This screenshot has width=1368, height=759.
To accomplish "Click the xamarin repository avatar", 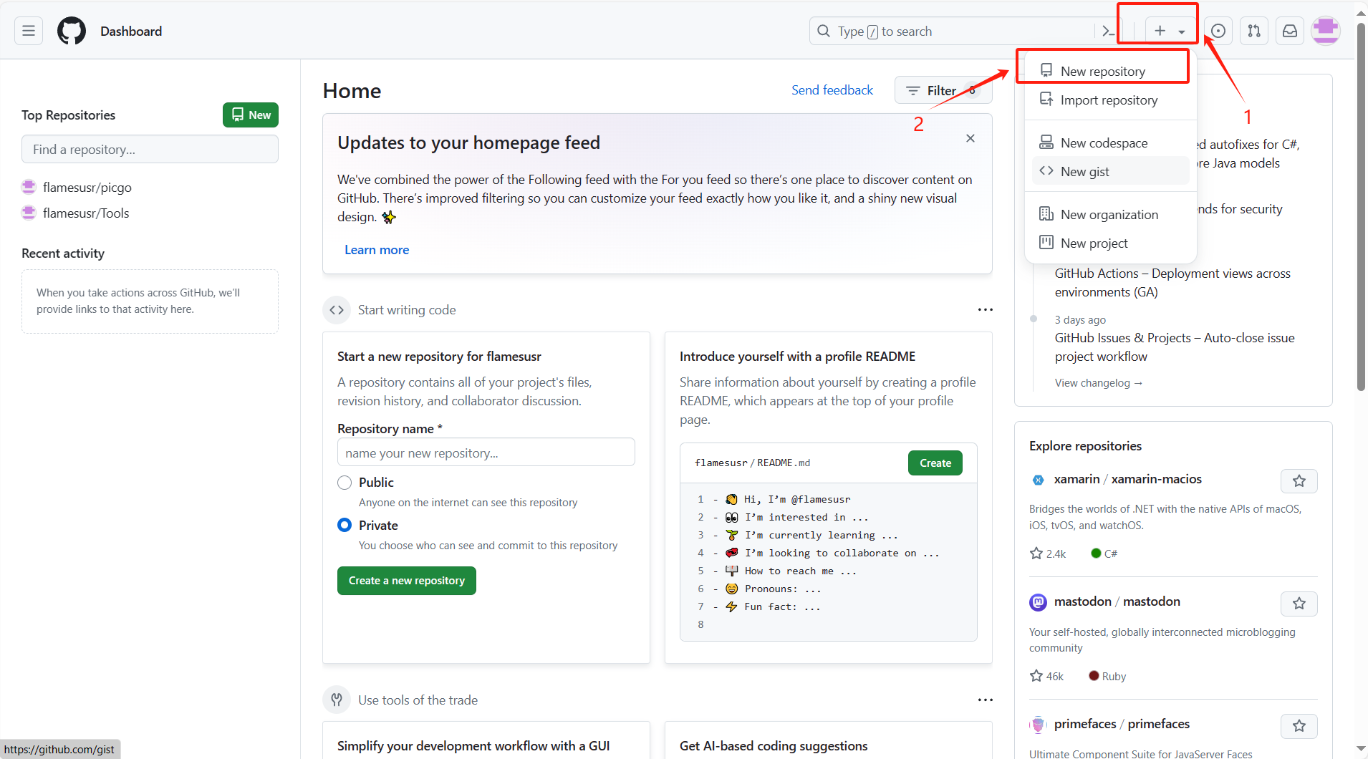I will [1038, 480].
